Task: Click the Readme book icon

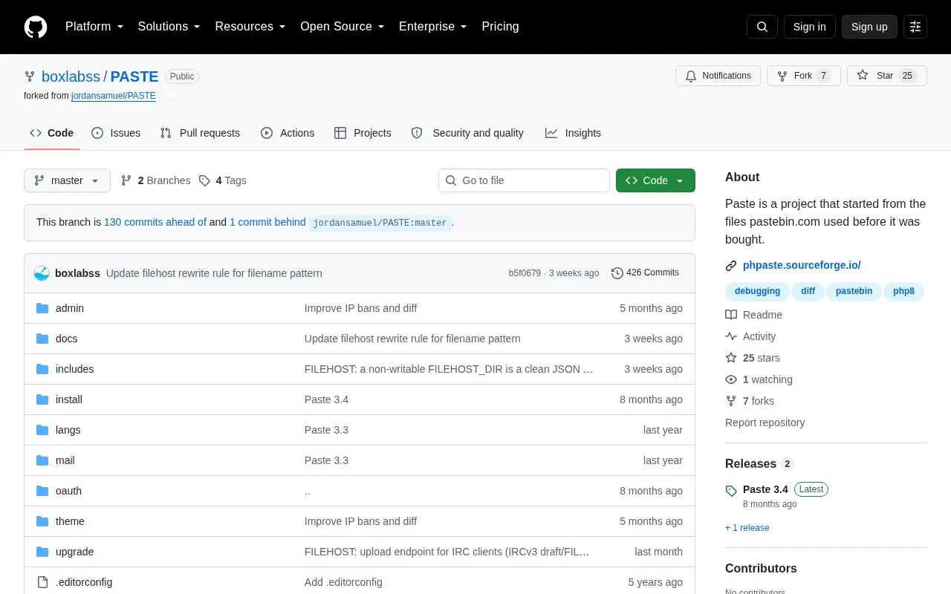Action: [731, 315]
